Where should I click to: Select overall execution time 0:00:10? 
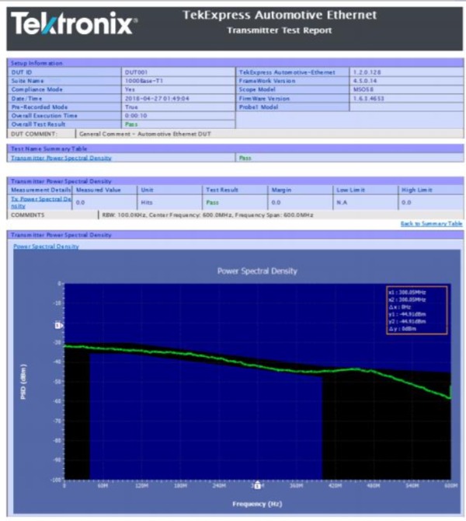pyautogui.click(x=136, y=116)
